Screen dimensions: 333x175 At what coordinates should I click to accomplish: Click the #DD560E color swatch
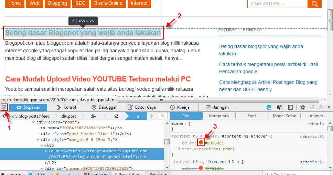tap(201, 143)
